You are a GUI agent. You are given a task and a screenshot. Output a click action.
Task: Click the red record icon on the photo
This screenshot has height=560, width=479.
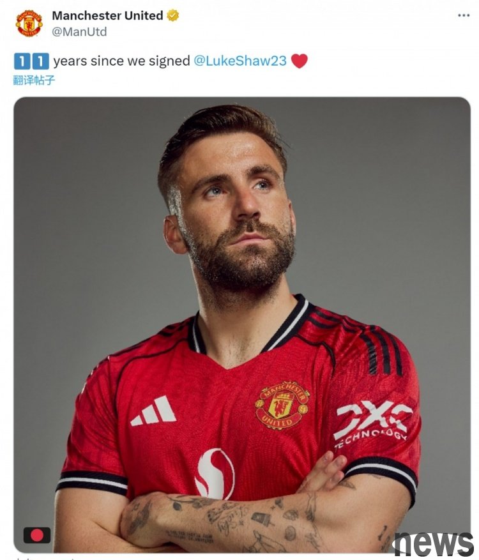(37, 535)
